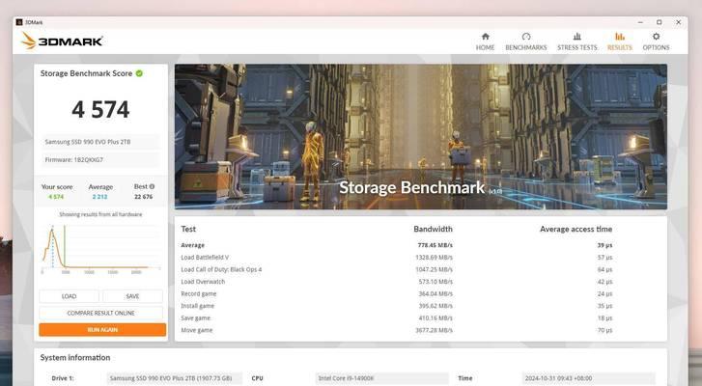Click the System information heading
702x386 pixels.
[x=75, y=357]
